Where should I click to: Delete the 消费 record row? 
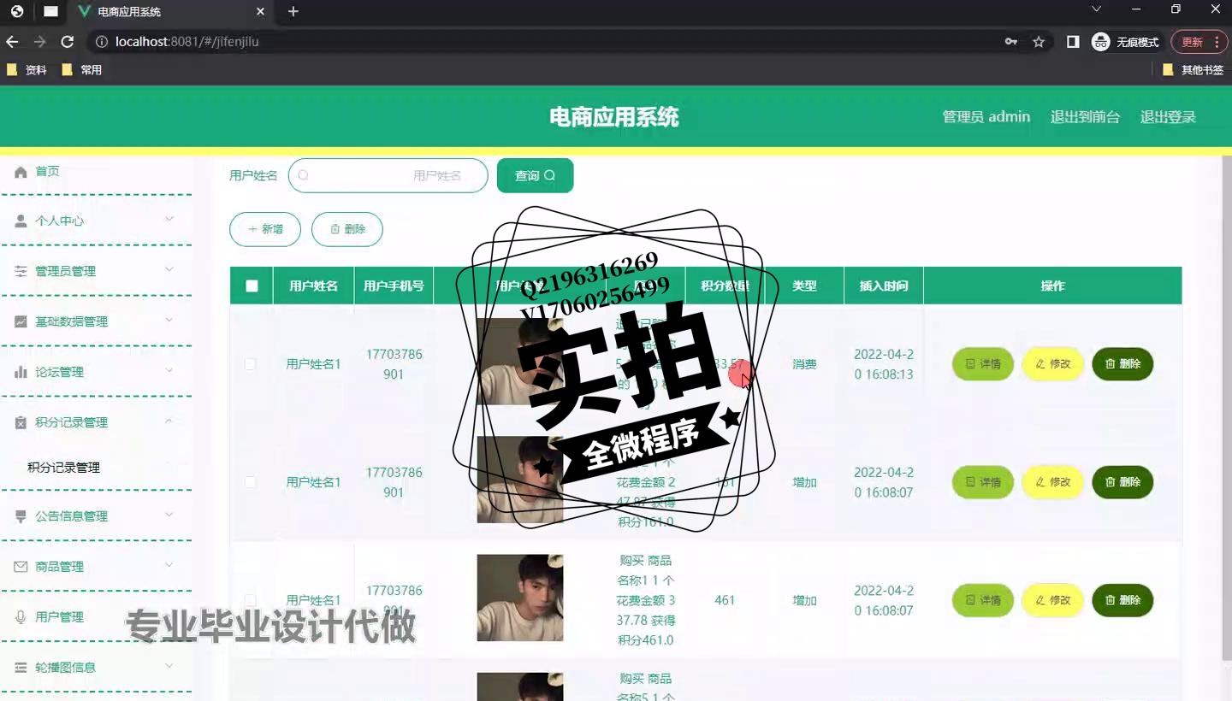click(x=1122, y=364)
